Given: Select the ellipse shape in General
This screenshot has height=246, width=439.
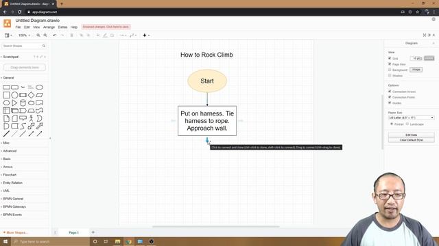Looking at the screenshot, I should coord(40,87).
